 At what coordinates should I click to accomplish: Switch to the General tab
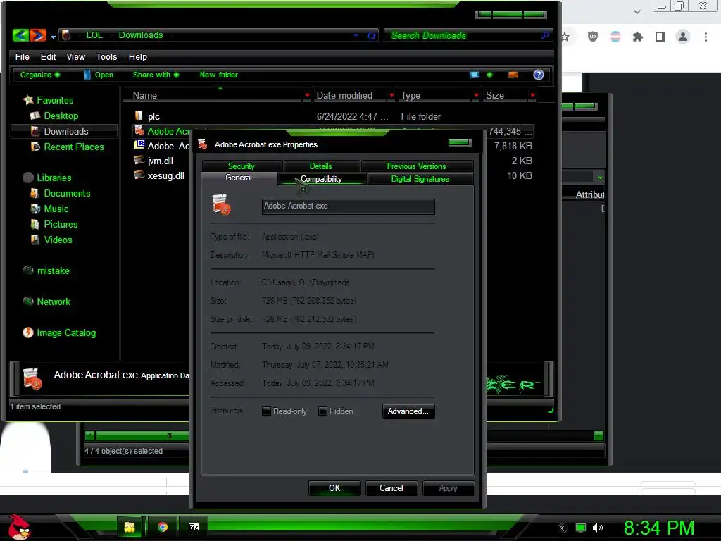239,178
